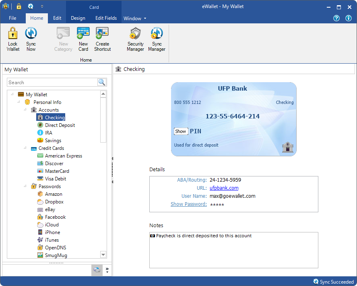Collapse the My Wallet tree root
Screen dimensions: 357x286
click(x=12, y=94)
